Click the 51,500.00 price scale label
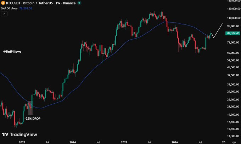Image resolution: width=241 pixels, height=144 pixels. tap(234, 61)
